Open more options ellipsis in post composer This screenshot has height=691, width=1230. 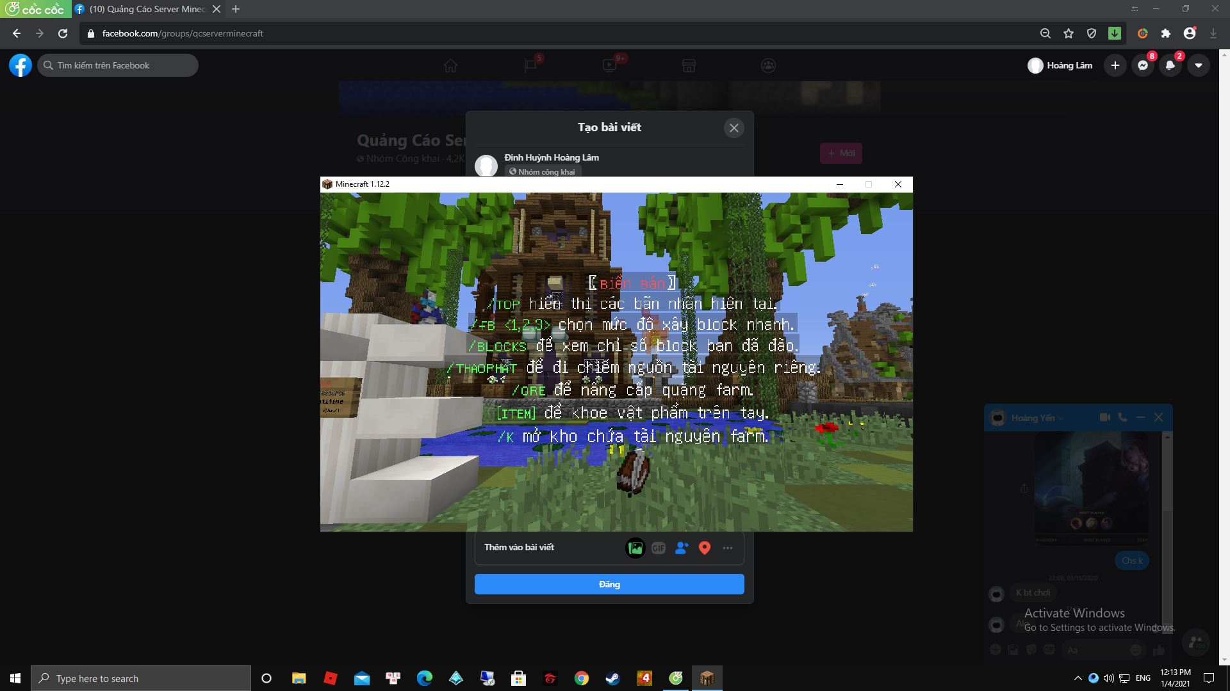click(727, 548)
